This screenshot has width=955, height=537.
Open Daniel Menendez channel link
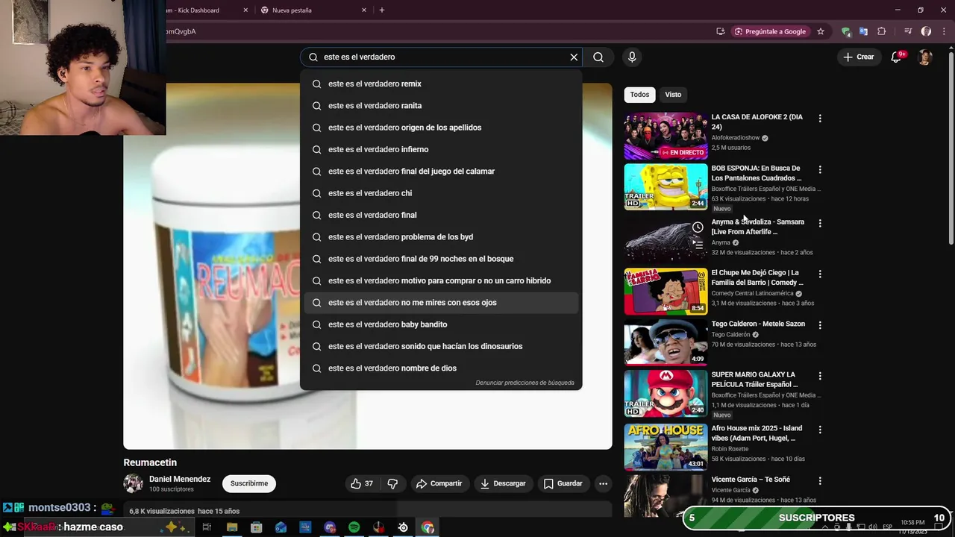(180, 479)
